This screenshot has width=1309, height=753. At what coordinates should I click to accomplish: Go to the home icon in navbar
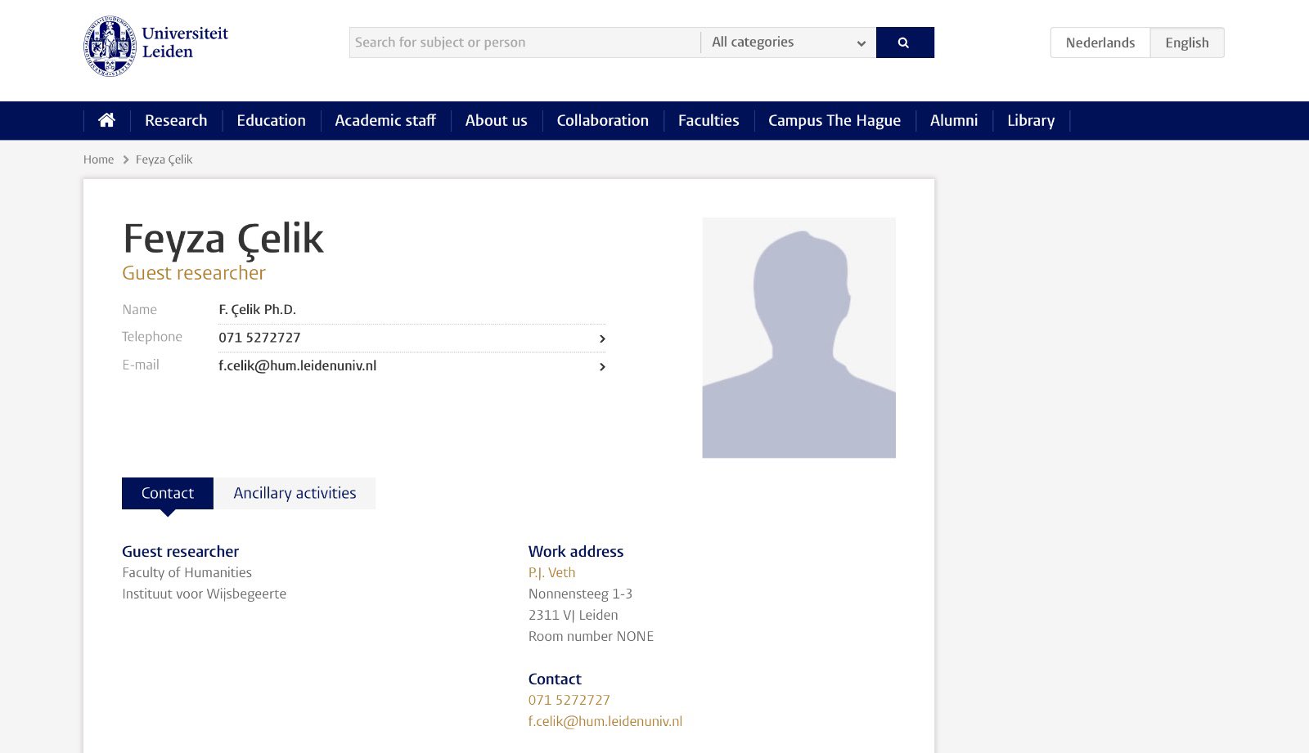(x=106, y=121)
